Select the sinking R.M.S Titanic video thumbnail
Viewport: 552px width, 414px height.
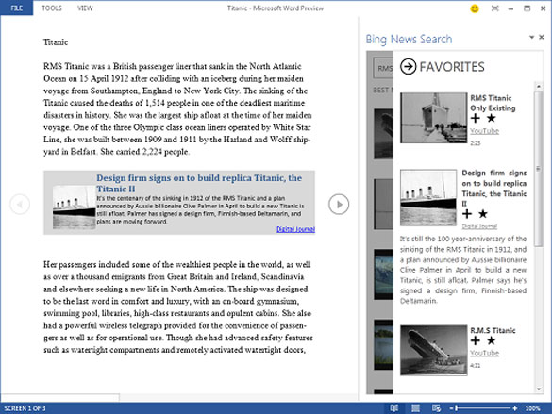pos(434,350)
